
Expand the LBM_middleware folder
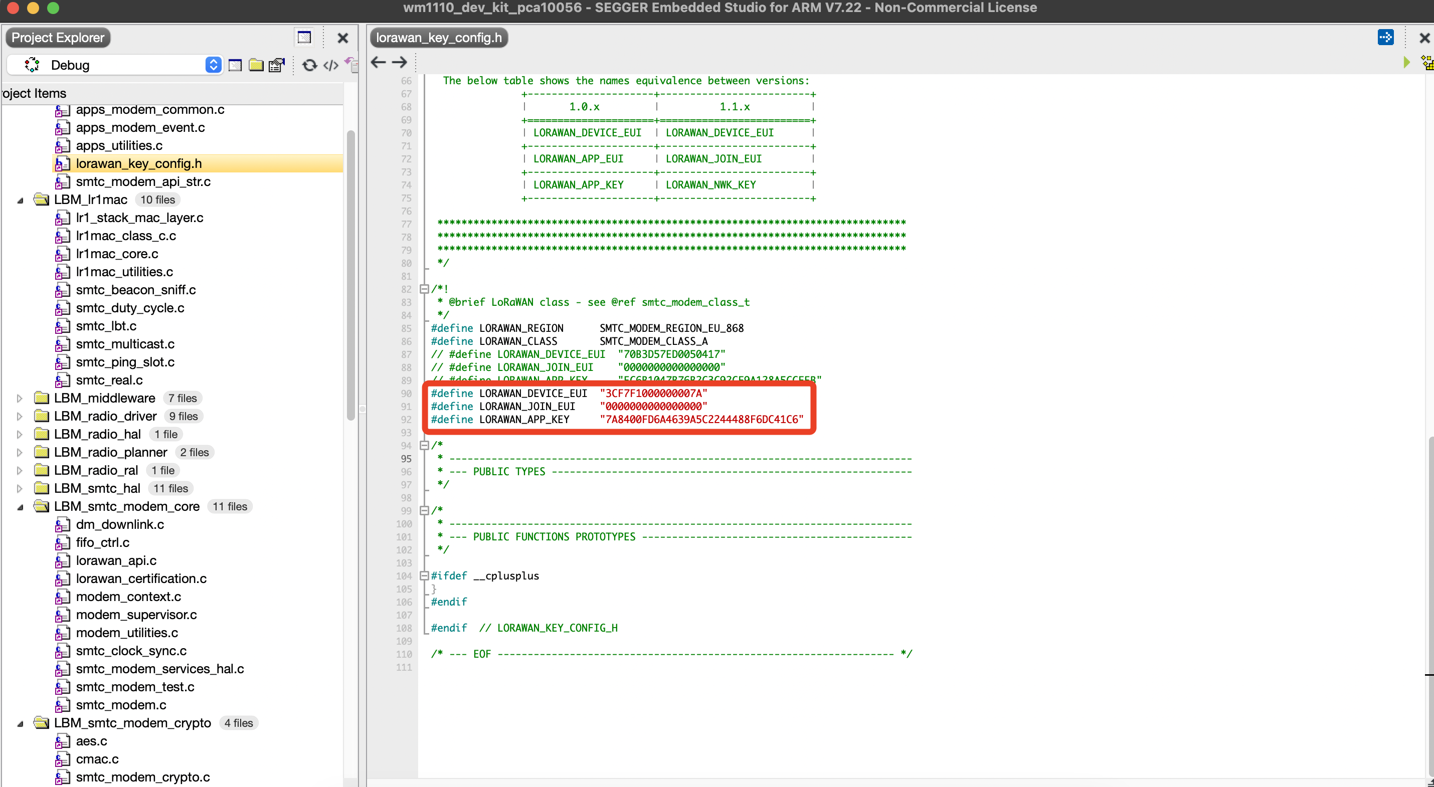coord(20,398)
